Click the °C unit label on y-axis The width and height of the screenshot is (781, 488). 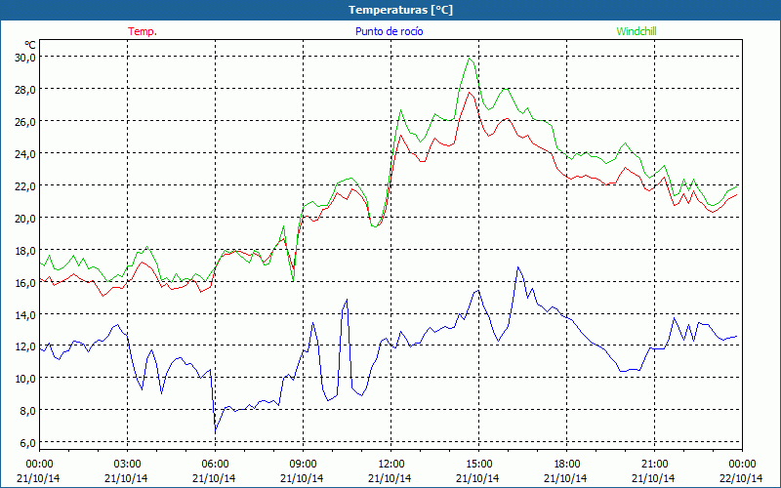click(x=30, y=45)
